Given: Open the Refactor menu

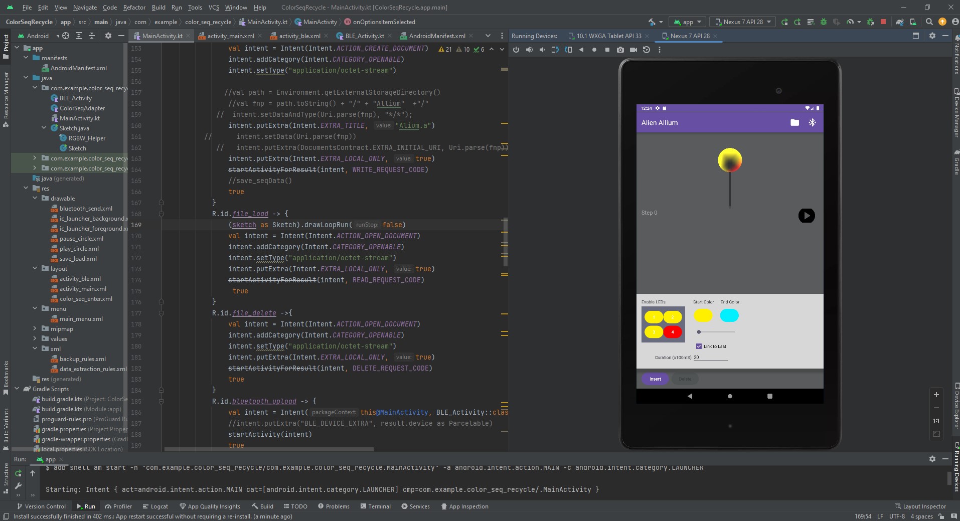Looking at the screenshot, I should tap(134, 8).
